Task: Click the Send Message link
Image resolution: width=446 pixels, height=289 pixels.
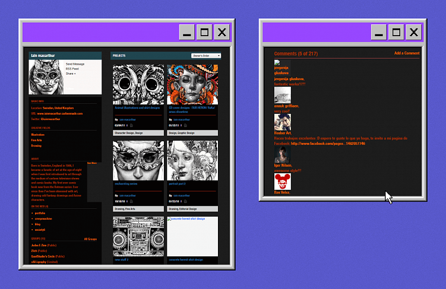Action: [75, 64]
